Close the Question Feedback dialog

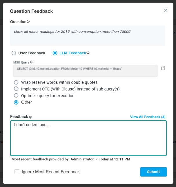click(x=166, y=10)
